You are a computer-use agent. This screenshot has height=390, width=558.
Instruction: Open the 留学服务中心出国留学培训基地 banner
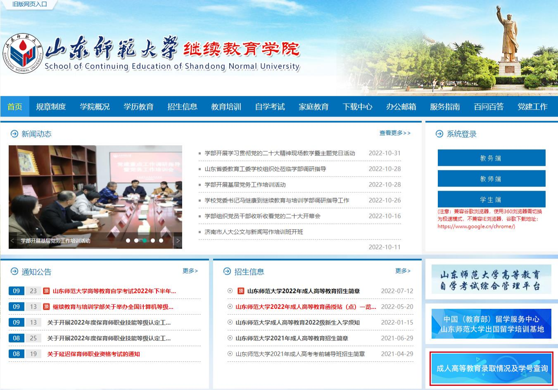coord(492,324)
